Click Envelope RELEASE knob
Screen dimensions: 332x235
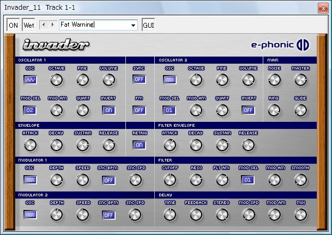pos(109,145)
